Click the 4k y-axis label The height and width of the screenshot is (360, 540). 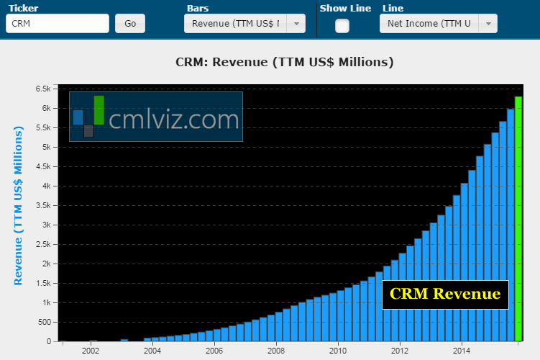coord(46,186)
